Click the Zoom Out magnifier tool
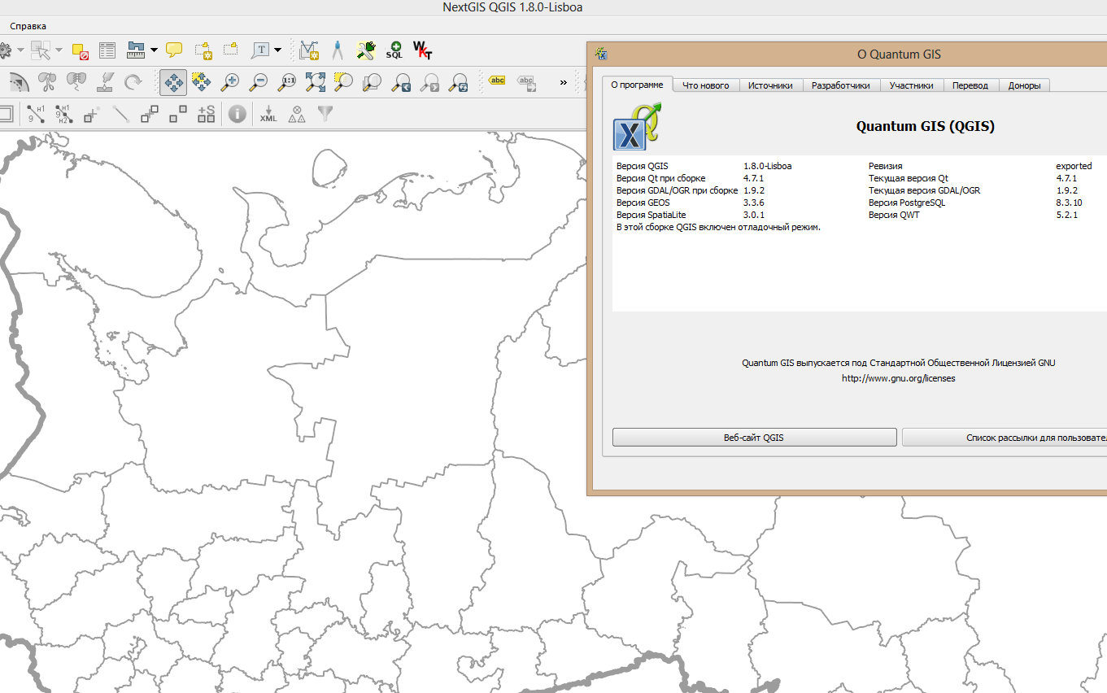1107x693 pixels. [259, 82]
